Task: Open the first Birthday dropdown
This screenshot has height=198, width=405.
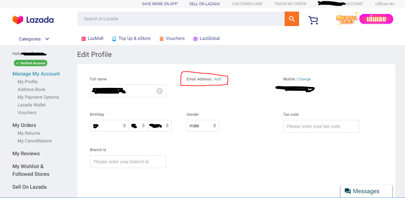Action: tap(109, 126)
